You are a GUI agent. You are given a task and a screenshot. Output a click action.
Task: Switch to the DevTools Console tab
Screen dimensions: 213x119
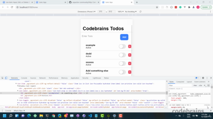click(x=24, y=78)
